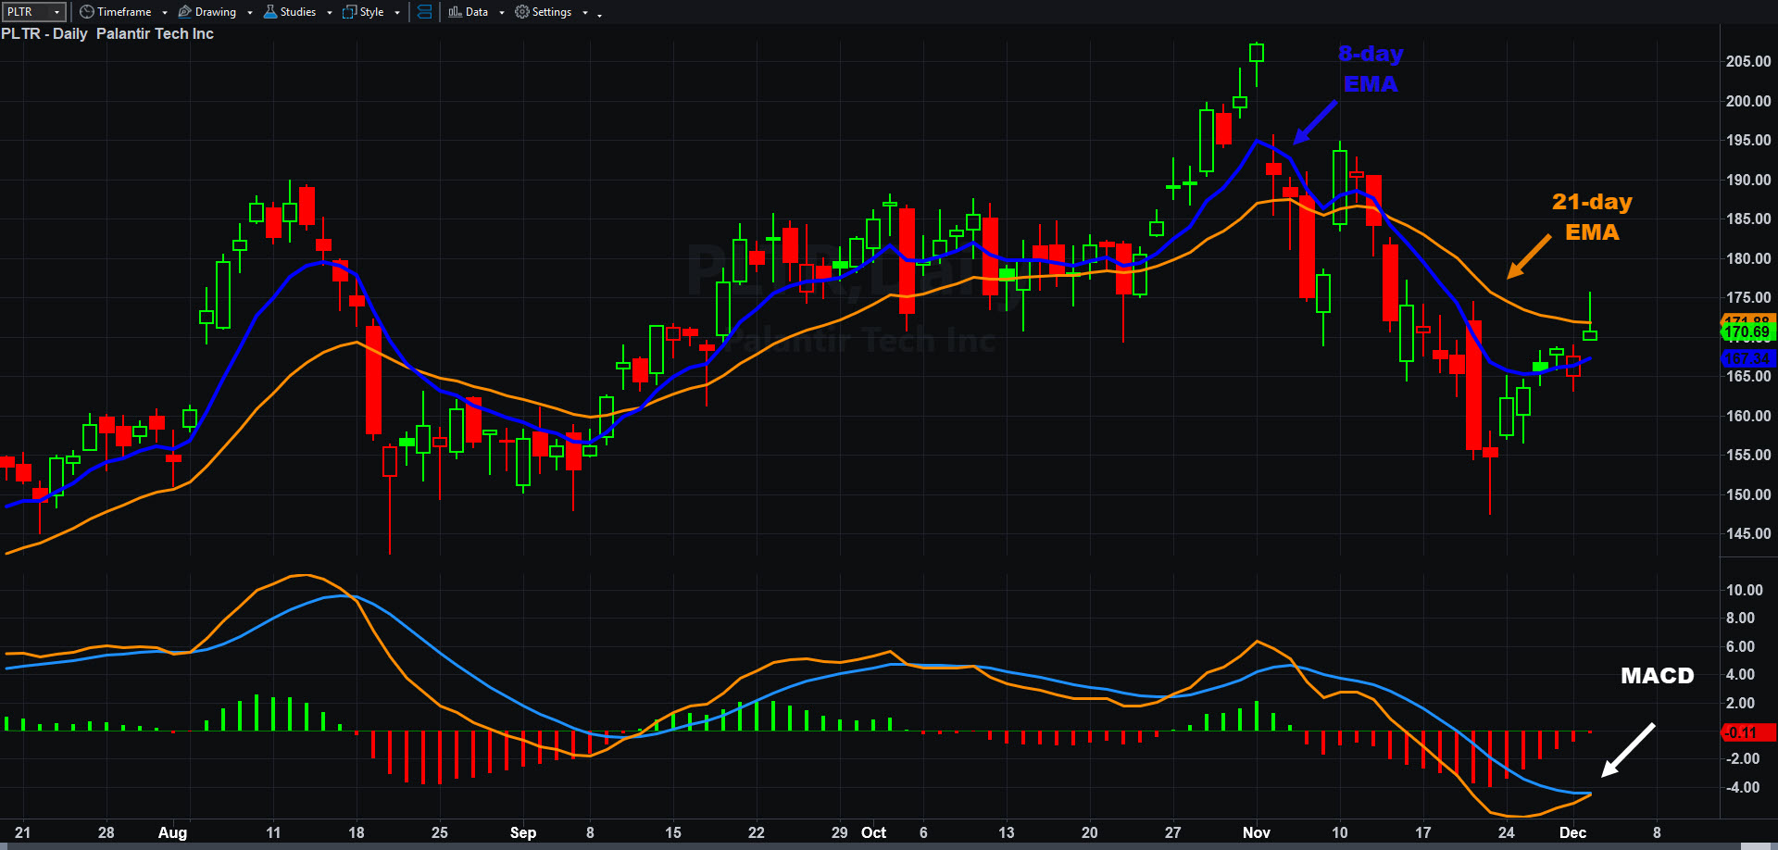The height and width of the screenshot is (850, 1778).
Task: Expand the Timeframe dropdown arrow
Action: pos(165,13)
